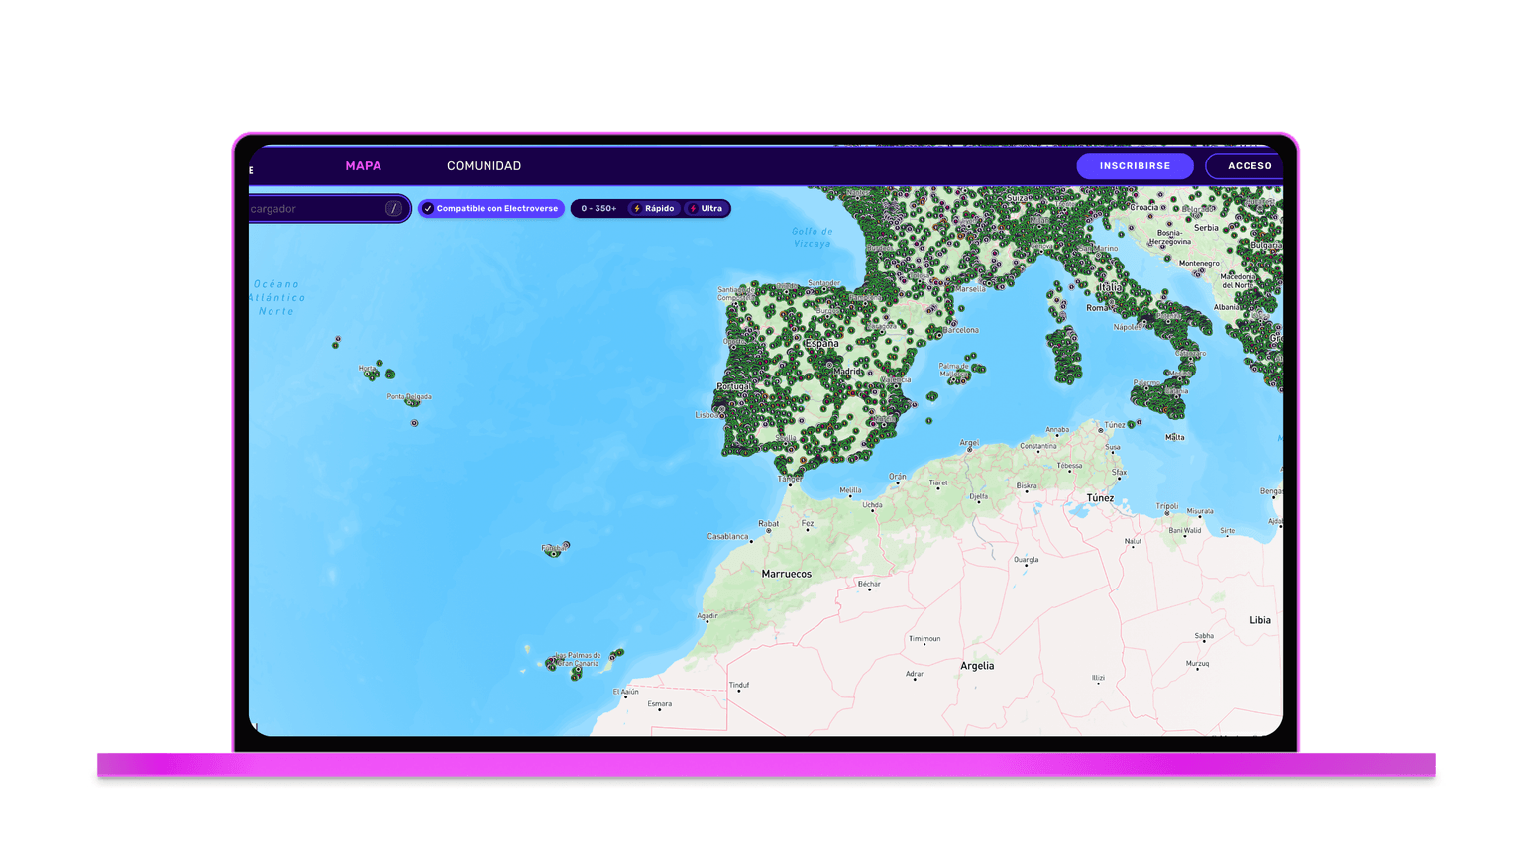Click the charger cluster east of Horta label

pyautogui.click(x=389, y=374)
